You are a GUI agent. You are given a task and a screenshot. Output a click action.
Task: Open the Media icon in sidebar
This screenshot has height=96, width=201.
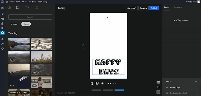(x=3, y=19)
